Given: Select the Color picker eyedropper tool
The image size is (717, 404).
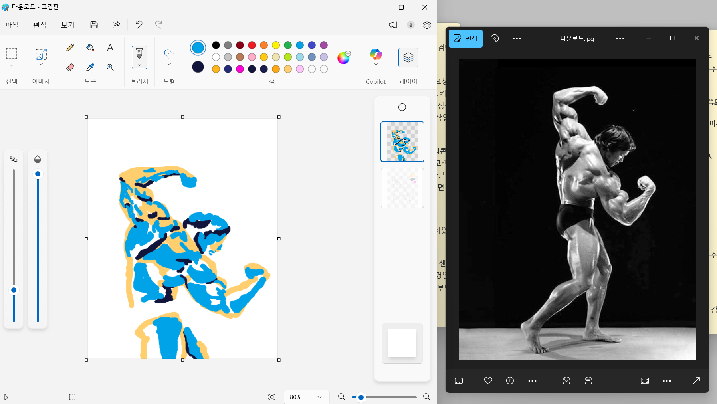Looking at the screenshot, I should [90, 67].
